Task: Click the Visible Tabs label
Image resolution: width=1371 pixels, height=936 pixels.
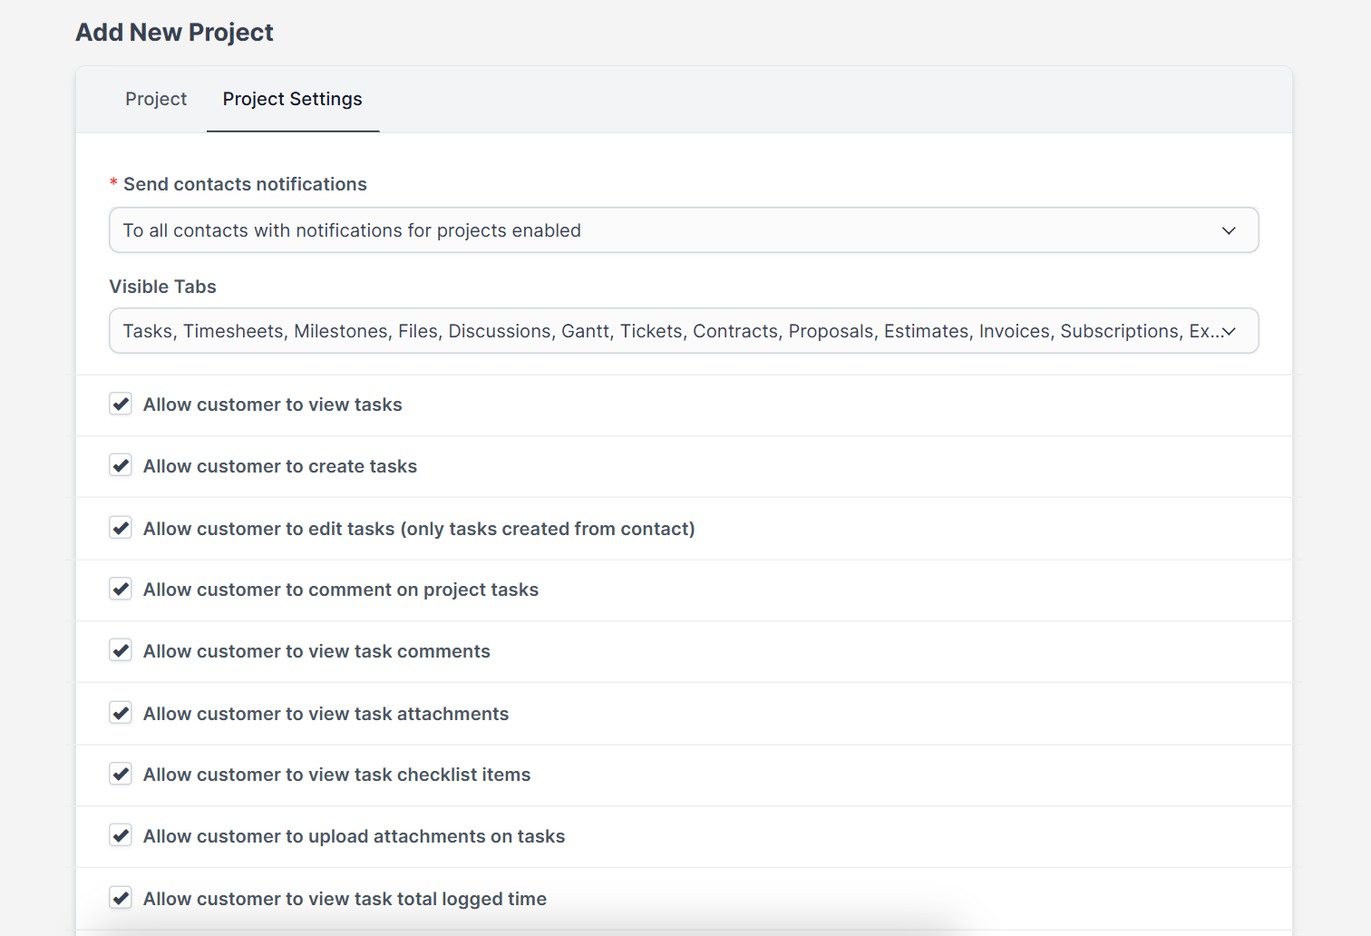Action: pos(163,287)
